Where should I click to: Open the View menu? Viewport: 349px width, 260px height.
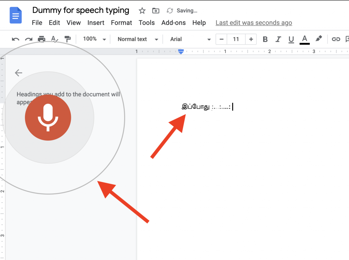coord(74,23)
